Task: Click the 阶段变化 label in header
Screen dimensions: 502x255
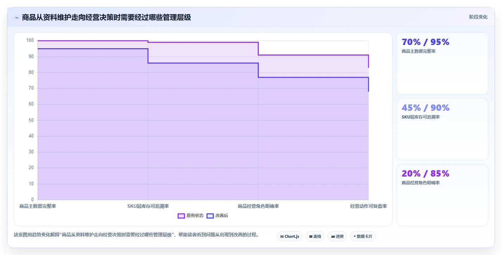Action: pyautogui.click(x=478, y=17)
